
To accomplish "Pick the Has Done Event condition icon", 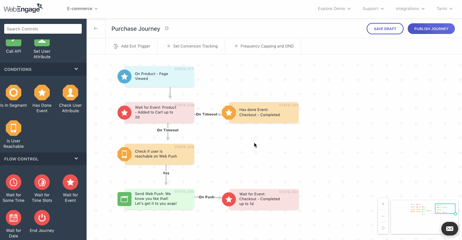I will pos(42,93).
